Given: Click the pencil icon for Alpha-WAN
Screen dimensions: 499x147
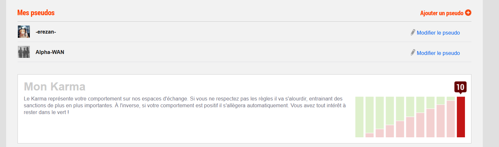Looking at the screenshot, I should pos(413,52).
